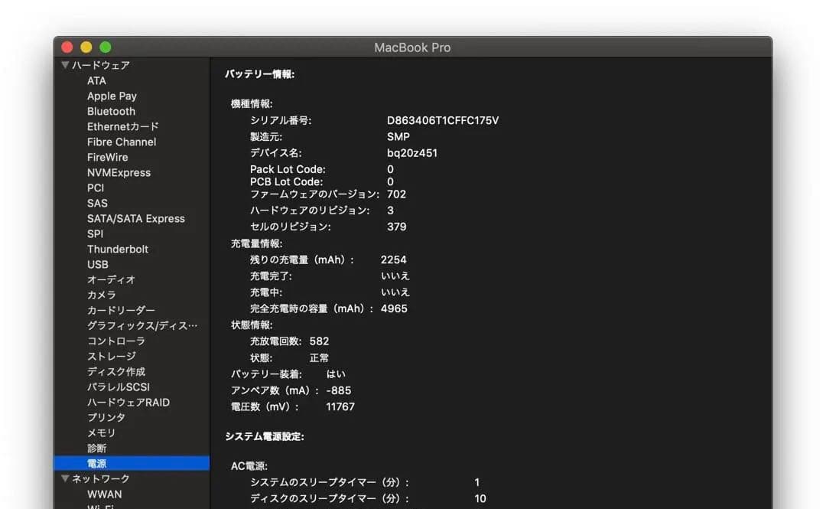The width and height of the screenshot is (826, 509).
Task: View the Fibre Channel information
Action: 121,142
